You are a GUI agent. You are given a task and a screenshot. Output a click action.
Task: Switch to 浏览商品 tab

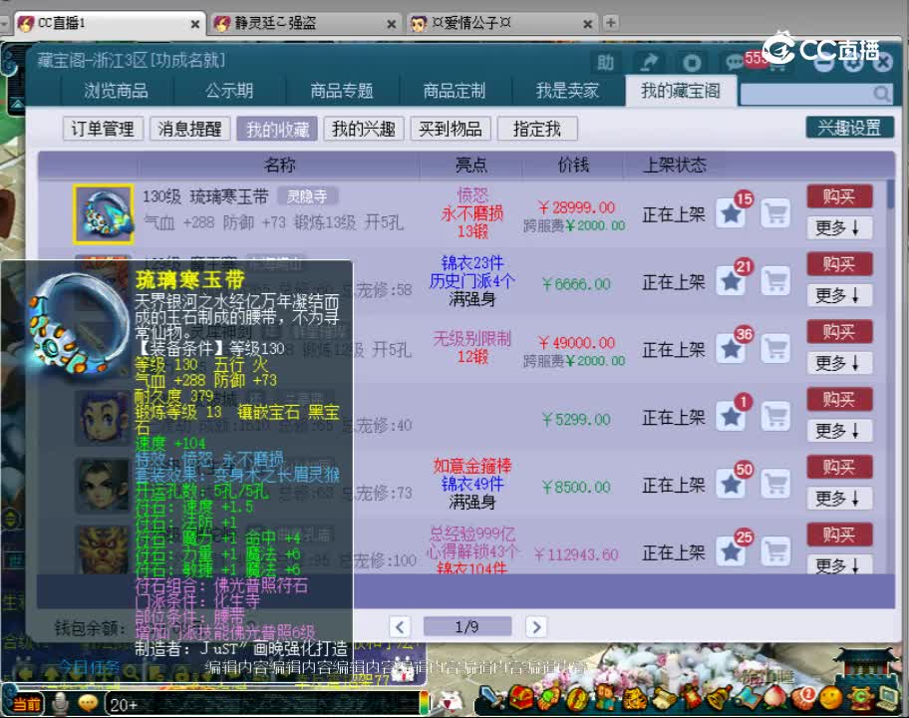click(116, 91)
